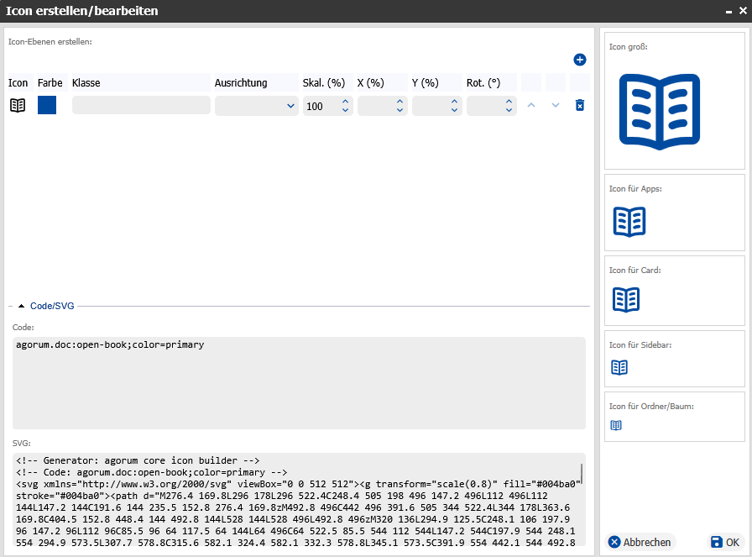This screenshot has height=557, width=752.
Task: Decrease the X (%) value with spinner
Action: point(399,110)
